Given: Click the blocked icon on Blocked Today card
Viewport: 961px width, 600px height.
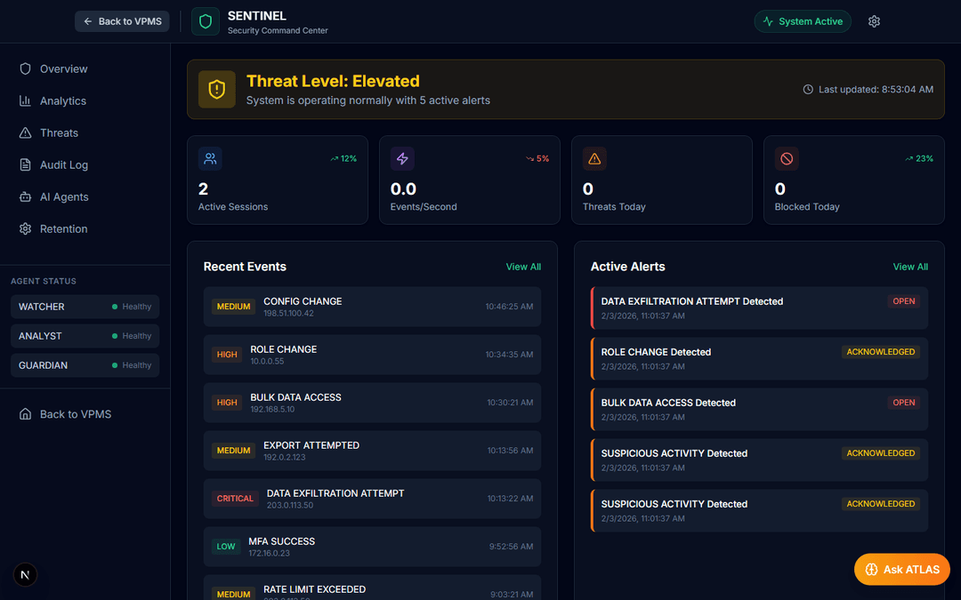Looking at the screenshot, I should 787,158.
